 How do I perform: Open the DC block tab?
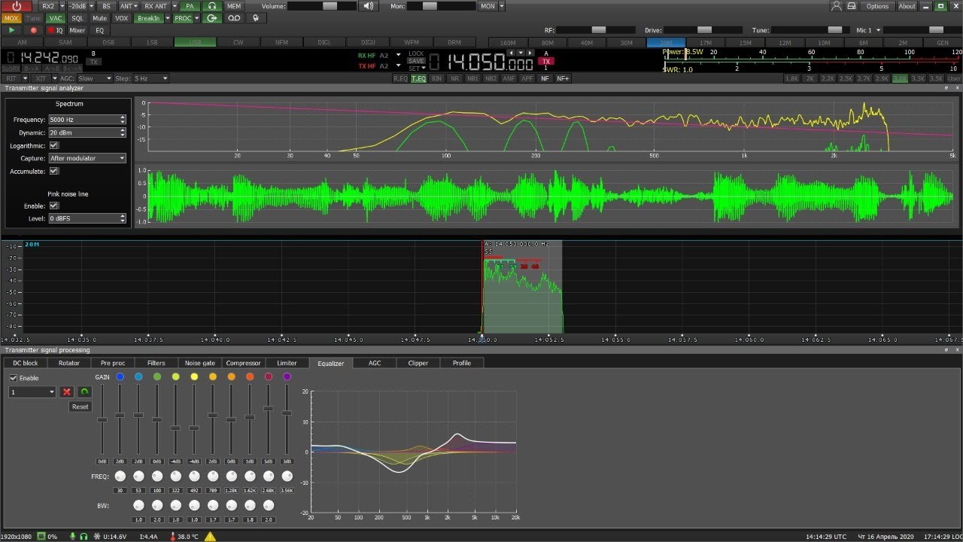[x=26, y=363]
